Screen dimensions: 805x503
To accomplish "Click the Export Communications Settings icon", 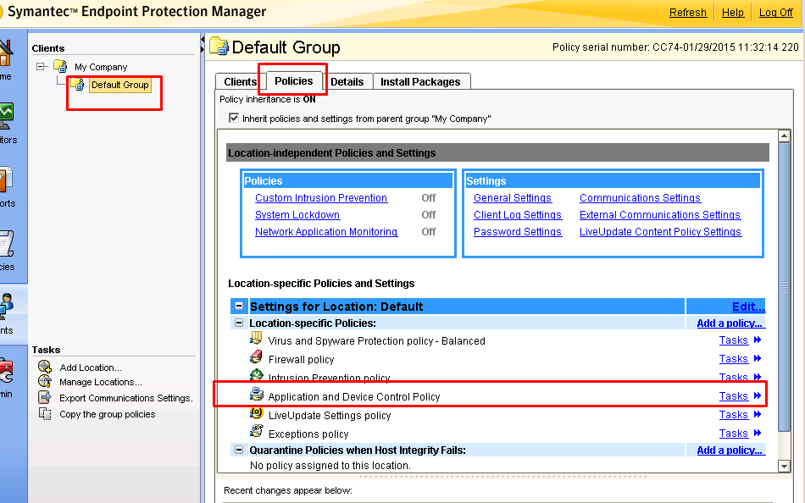I will click(44, 398).
